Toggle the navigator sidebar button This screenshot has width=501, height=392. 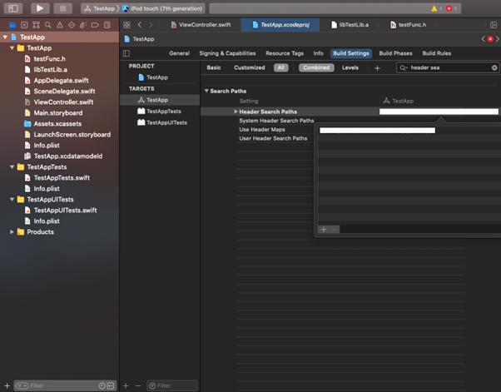13,8
